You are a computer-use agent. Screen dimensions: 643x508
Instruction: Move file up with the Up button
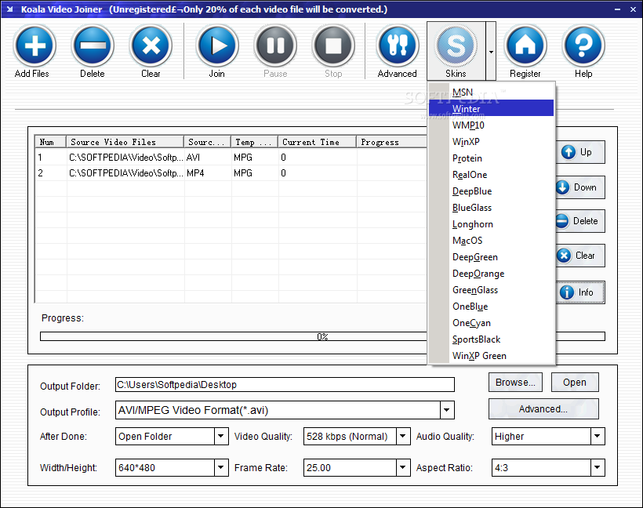tap(579, 153)
